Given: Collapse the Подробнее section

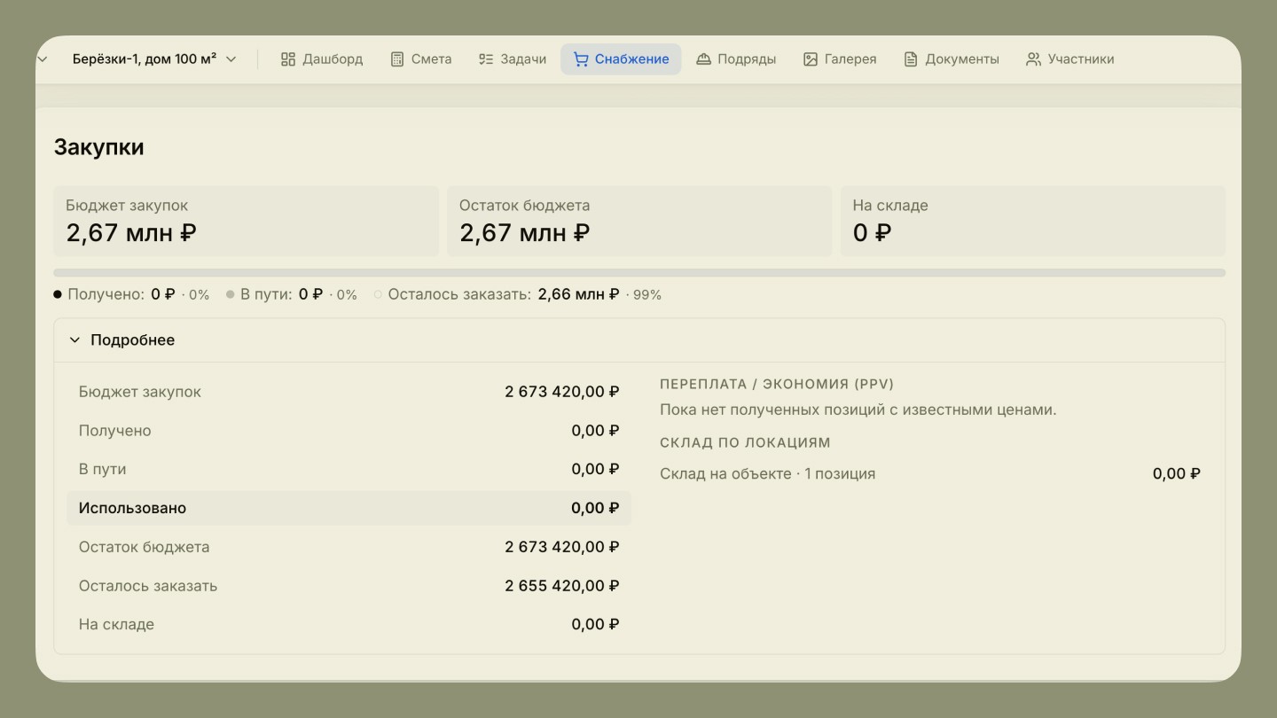Looking at the screenshot, I should click(x=121, y=340).
